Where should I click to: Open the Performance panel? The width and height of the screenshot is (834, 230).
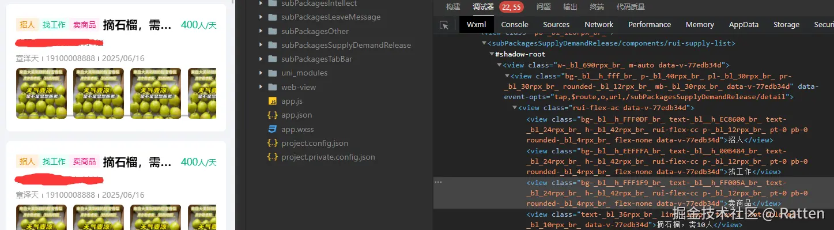(650, 25)
